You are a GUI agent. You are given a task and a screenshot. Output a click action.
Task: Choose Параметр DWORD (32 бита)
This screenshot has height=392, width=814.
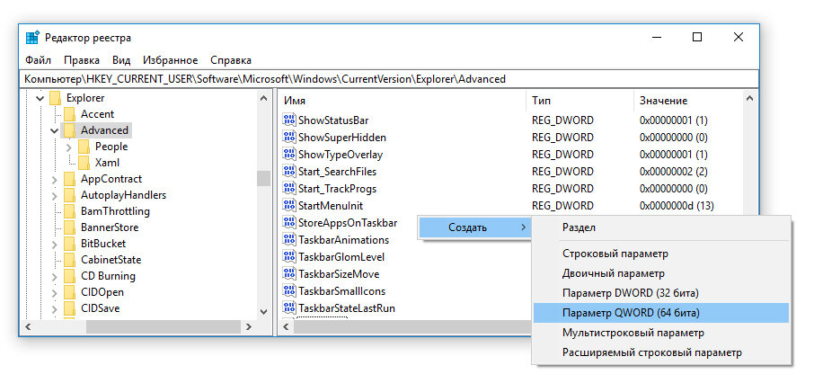[x=661, y=293]
